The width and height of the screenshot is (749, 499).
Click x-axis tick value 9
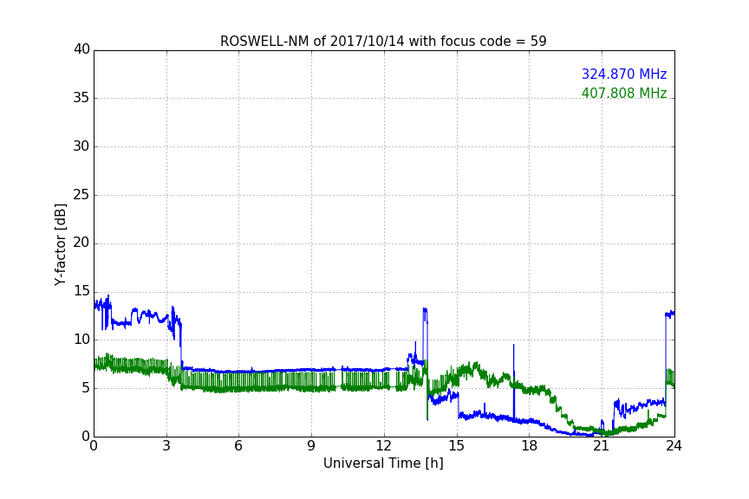tap(311, 446)
